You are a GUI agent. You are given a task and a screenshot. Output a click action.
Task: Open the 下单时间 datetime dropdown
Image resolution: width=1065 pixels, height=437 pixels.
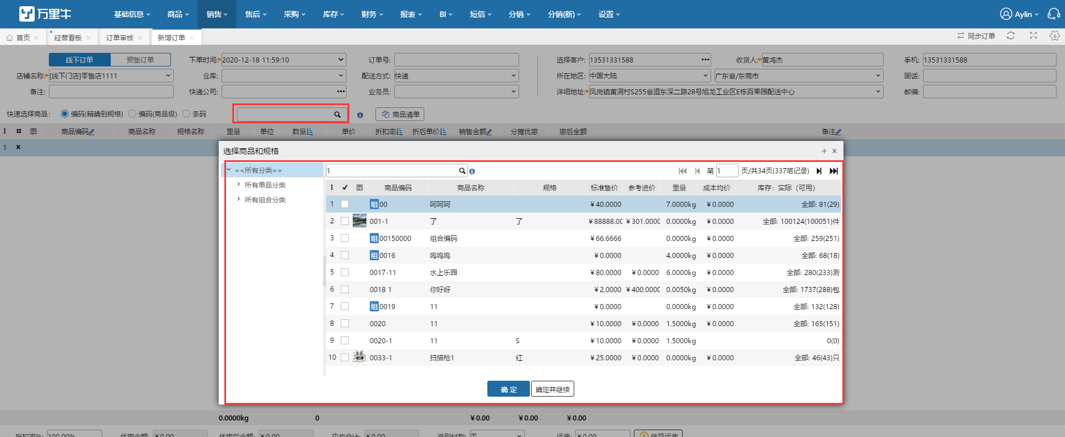pyautogui.click(x=341, y=60)
